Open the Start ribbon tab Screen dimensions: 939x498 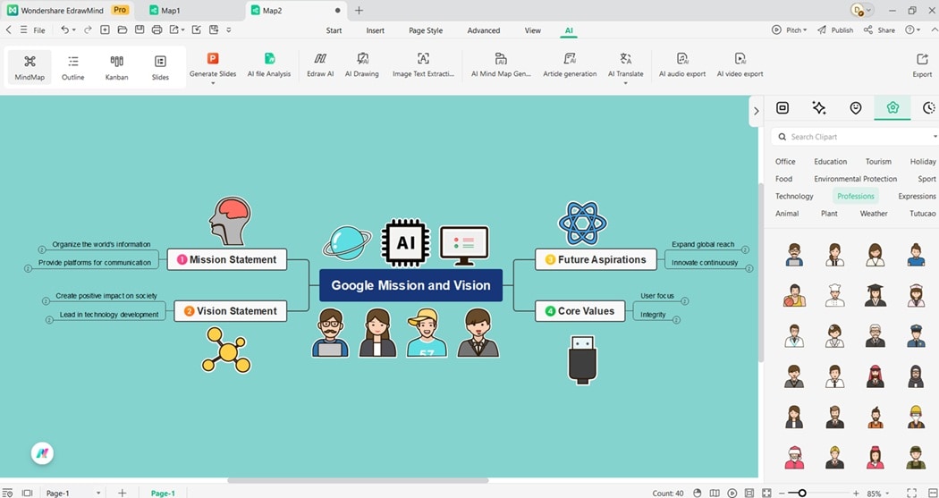334,30
